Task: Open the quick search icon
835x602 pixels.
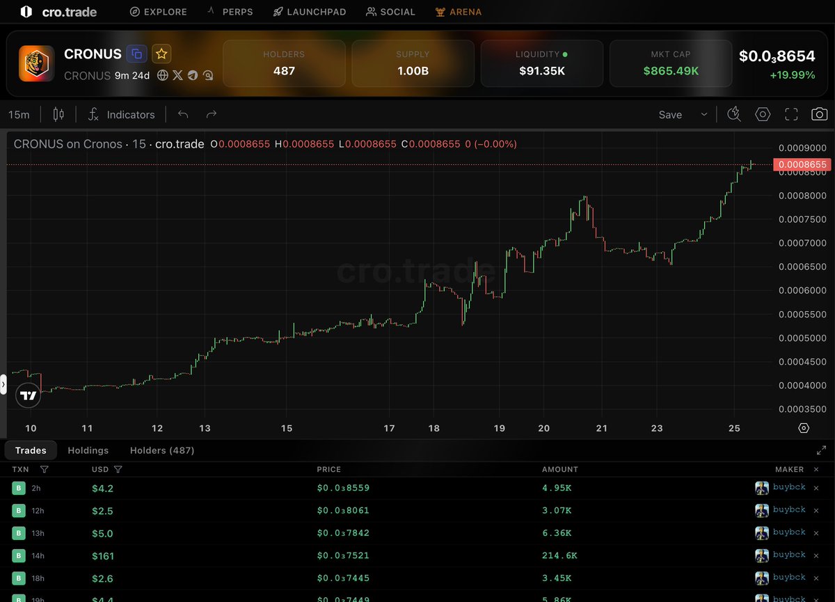Action: (734, 115)
